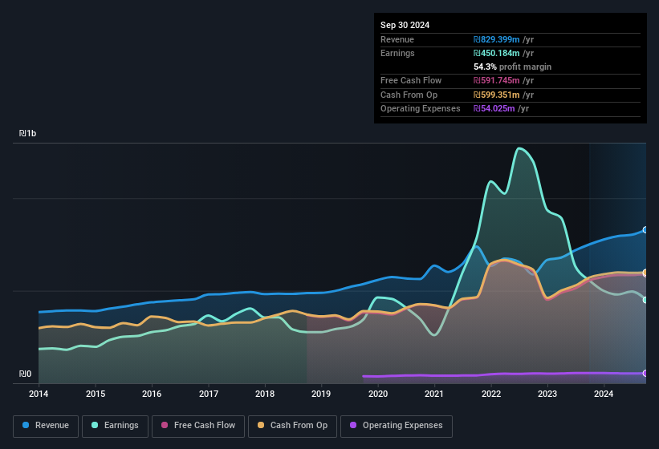The height and width of the screenshot is (449, 659).
Task: Click the 54.3% profit margin text
Action: point(512,67)
